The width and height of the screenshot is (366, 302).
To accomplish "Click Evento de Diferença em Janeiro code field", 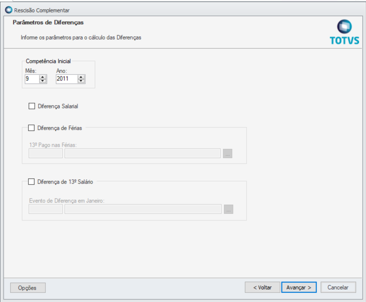I will (45, 209).
